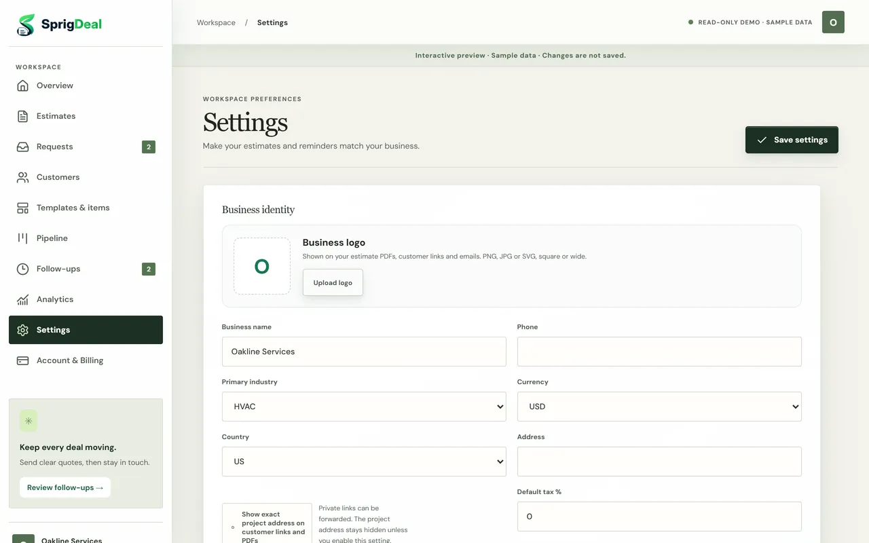
Task: Click the user avatar "O" in the header
Action: pyautogui.click(x=833, y=22)
